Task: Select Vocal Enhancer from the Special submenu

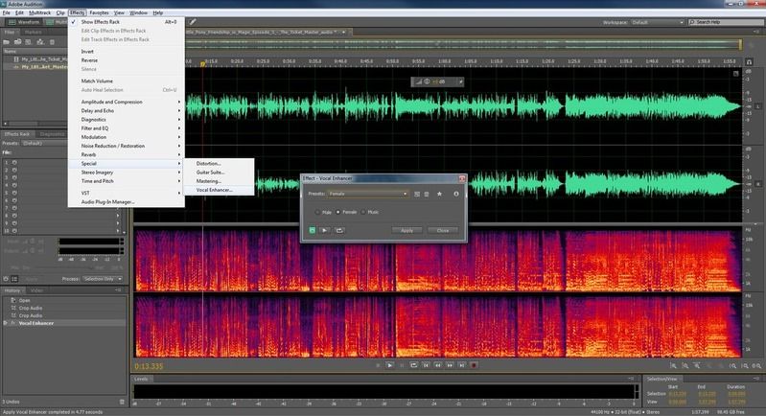Action: click(219, 190)
